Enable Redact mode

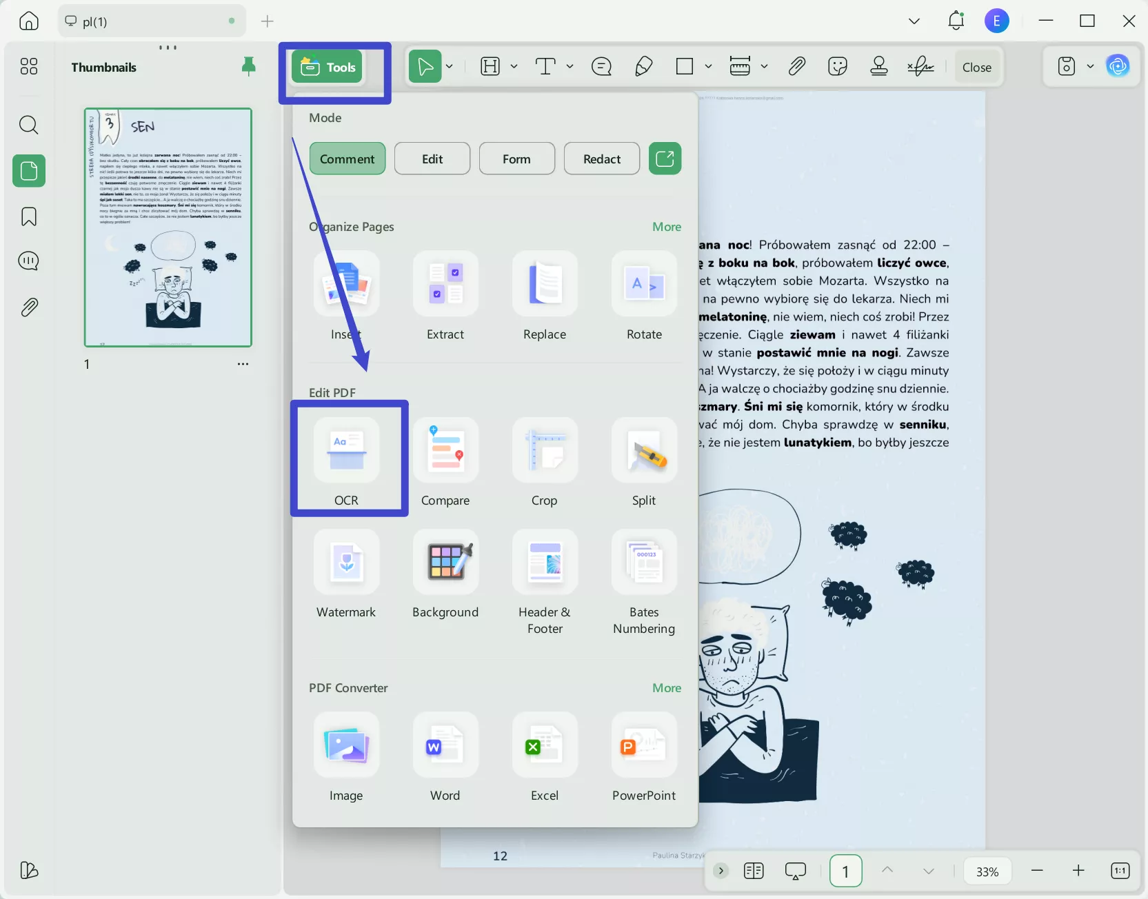601,159
